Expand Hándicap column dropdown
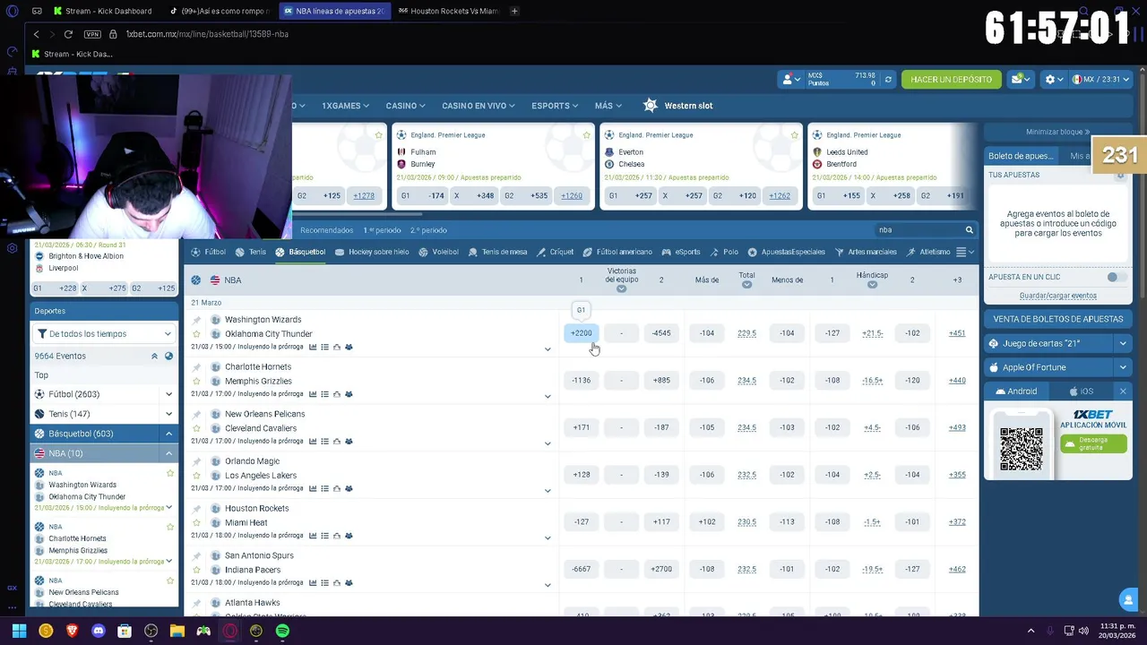 point(872,285)
